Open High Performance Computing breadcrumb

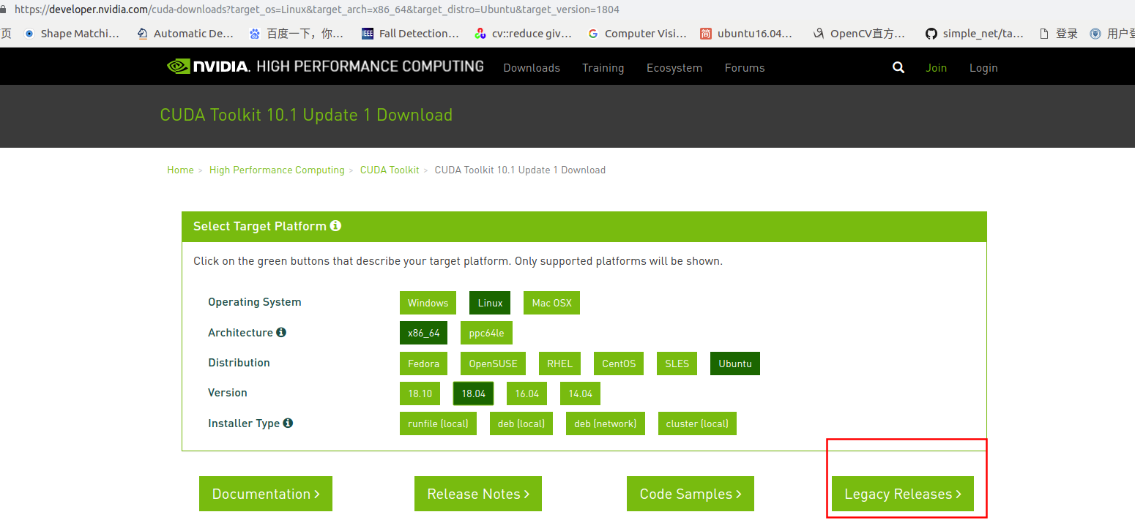(277, 170)
